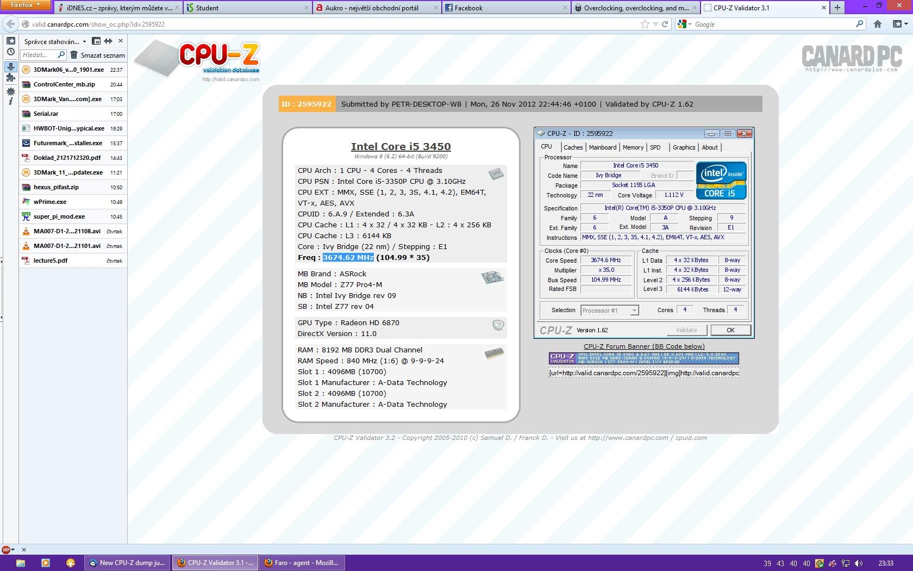Click the network tray icon
The image size is (913, 571).
tap(845, 563)
